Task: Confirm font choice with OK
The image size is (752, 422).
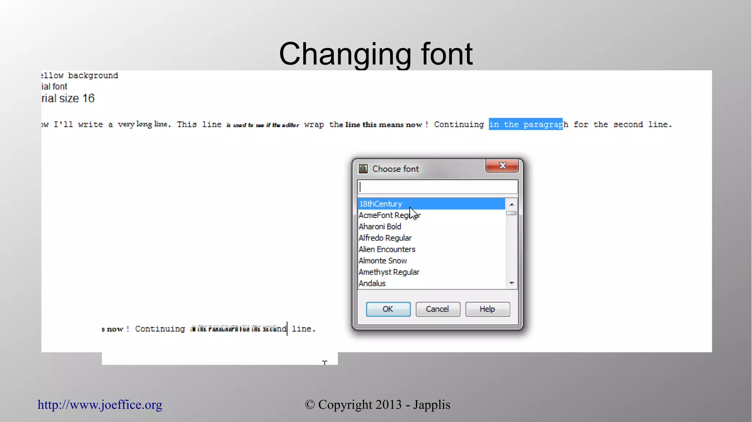Action: pos(388,309)
